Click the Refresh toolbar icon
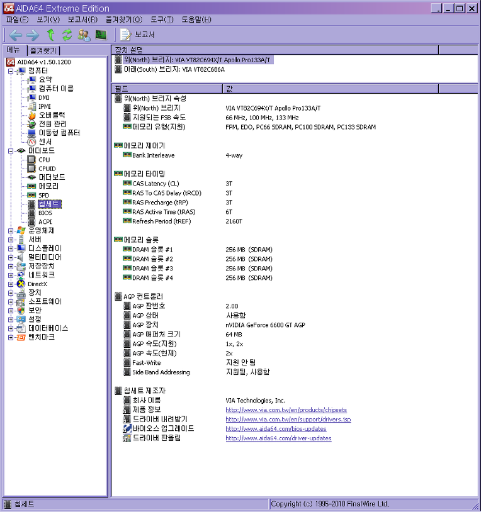Viewport: 481px width, 512px height. (67, 35)
